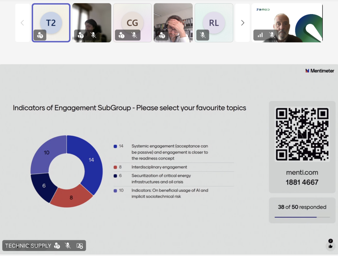This screenshot has width=338, height=256.
Task: Click the QR code image
Action: pyautogui.click(x=302, y=134)
